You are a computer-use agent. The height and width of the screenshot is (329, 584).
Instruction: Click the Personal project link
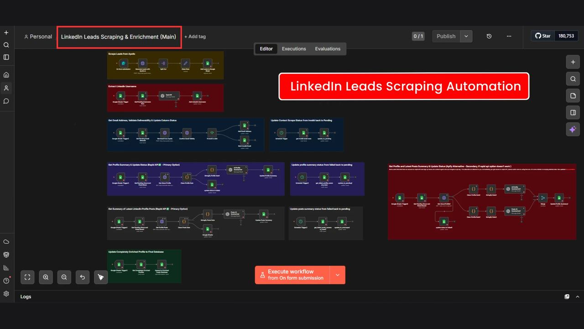38,37
